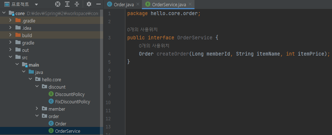Click the hello.core package icon
The image size is (332, 135).
coord(38,79)
